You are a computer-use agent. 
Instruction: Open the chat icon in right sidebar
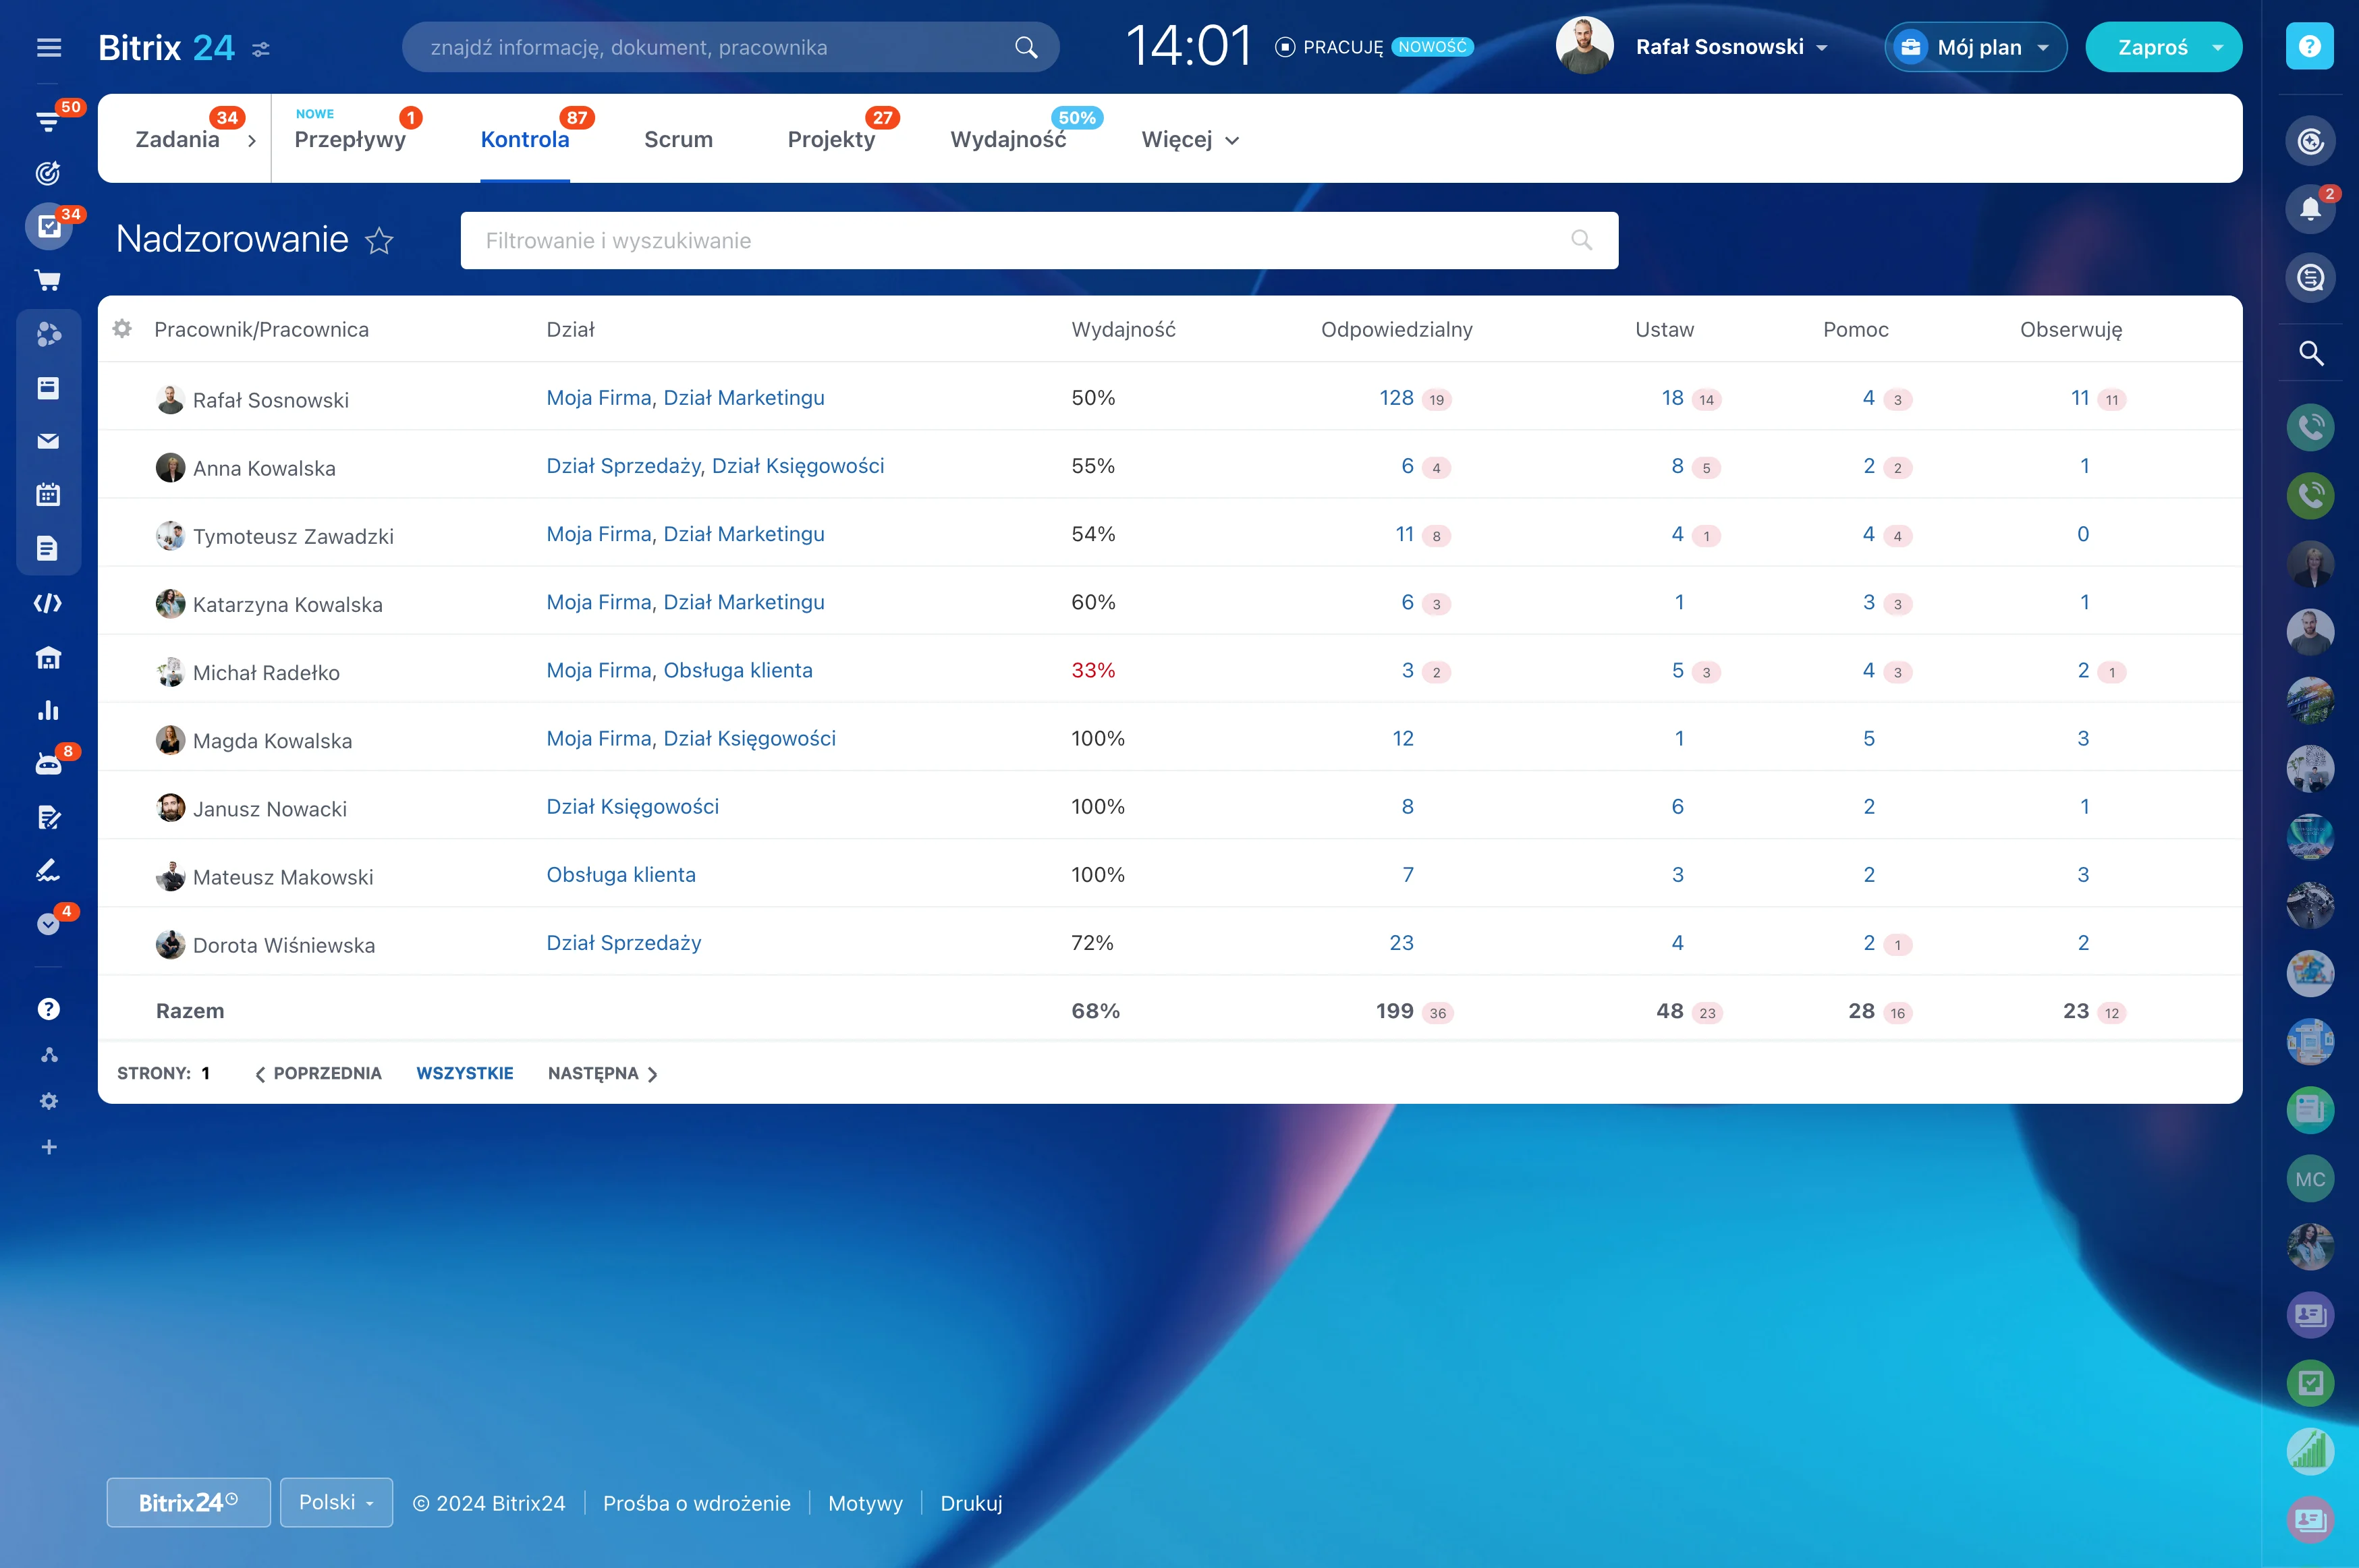tap(2311, 278)
